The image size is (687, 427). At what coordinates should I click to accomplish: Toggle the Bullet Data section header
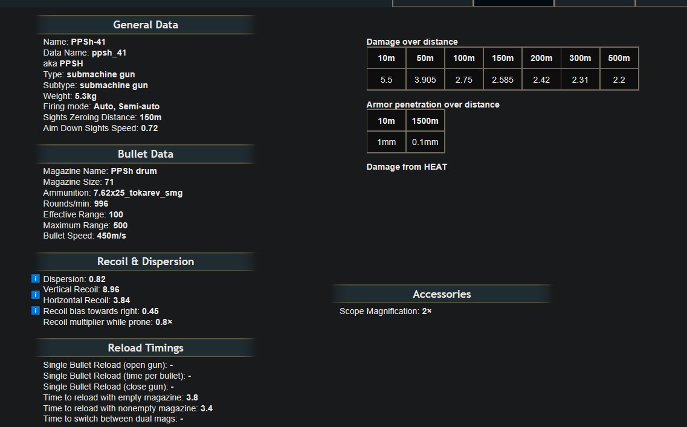tap(145, 154)
